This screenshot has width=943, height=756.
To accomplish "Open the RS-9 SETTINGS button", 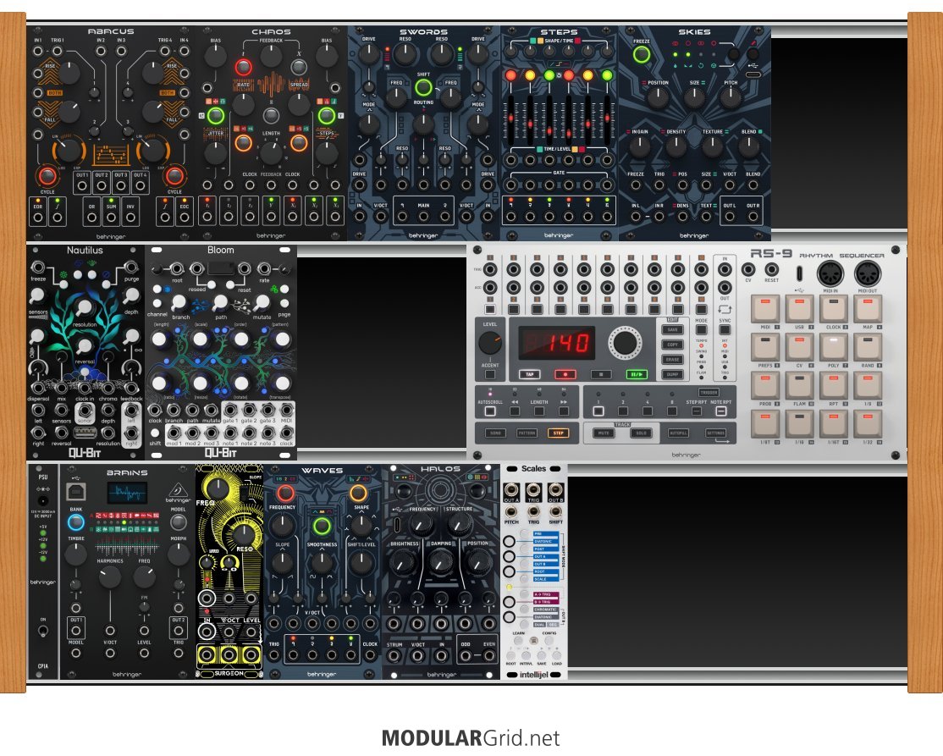I will pyautogui.click(x=715, y=433).
